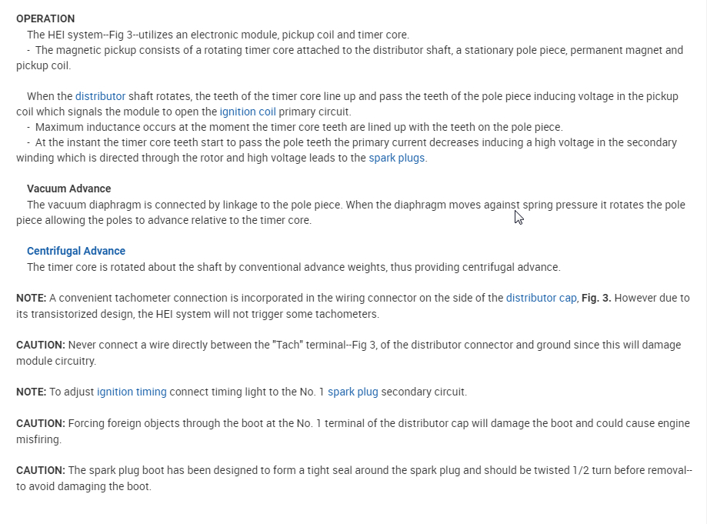Click the CAUTION label about the Tach terminal
Screen dimensions: 707x524
click(x=40, y=345)
